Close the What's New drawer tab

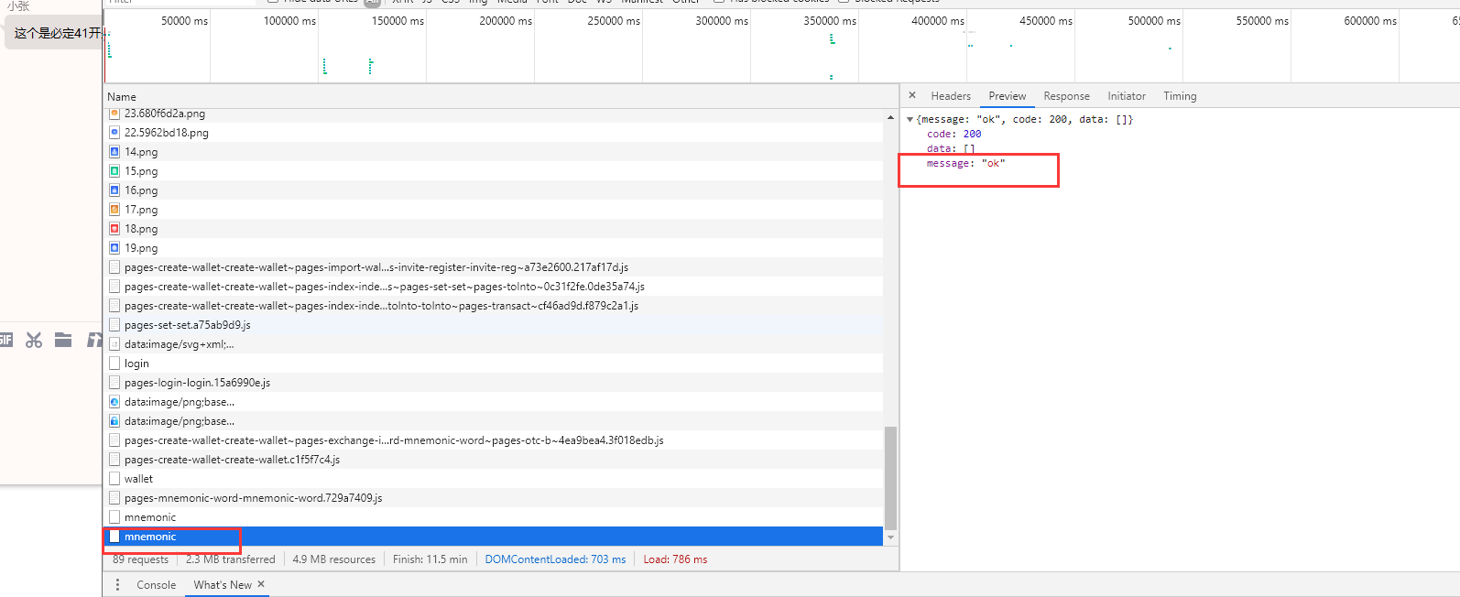pyautogui.click(x=261, y=584)
